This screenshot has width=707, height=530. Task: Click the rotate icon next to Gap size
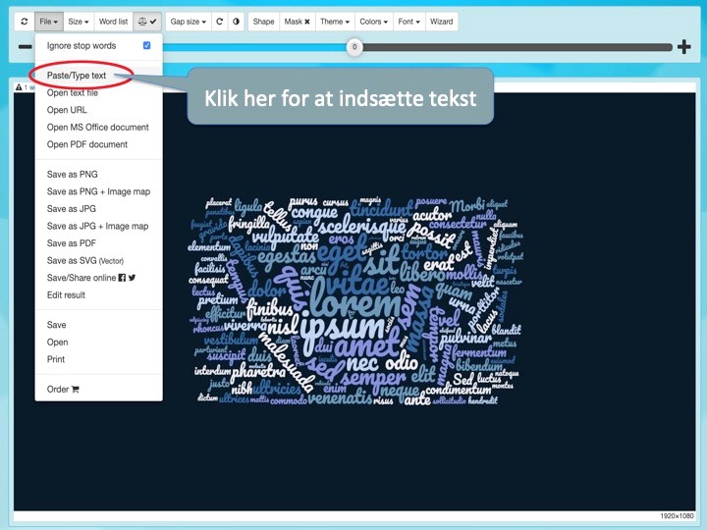220,21
